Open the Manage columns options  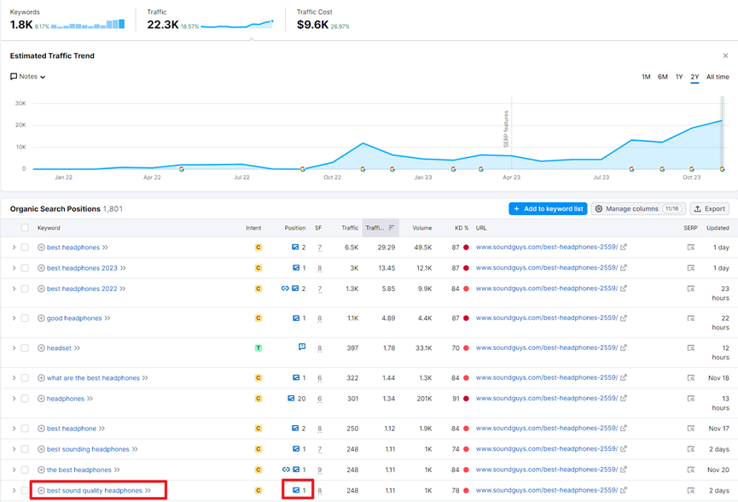[638, 208]
